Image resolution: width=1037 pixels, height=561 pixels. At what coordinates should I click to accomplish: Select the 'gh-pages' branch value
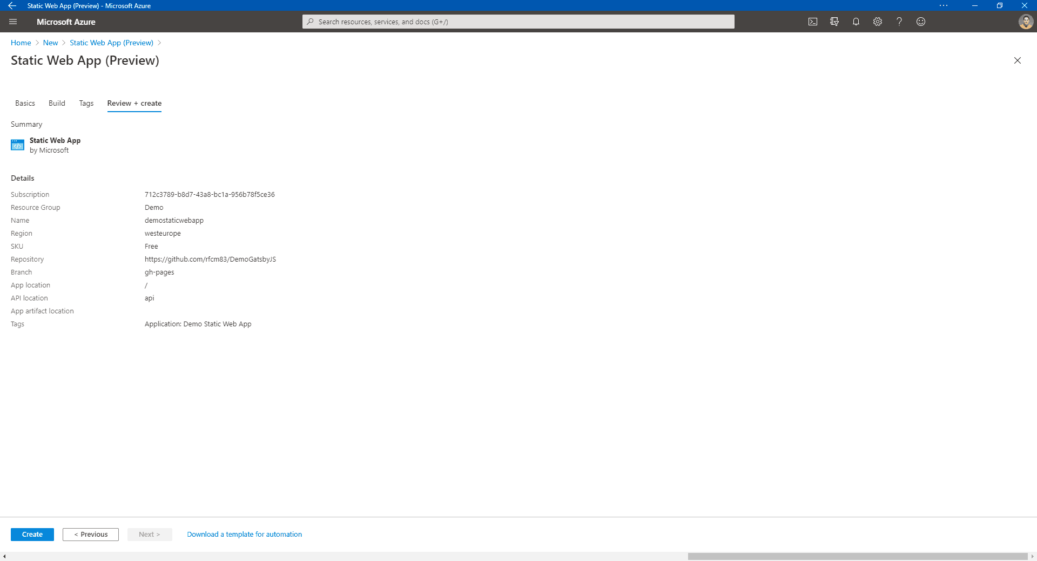[159, 272]
